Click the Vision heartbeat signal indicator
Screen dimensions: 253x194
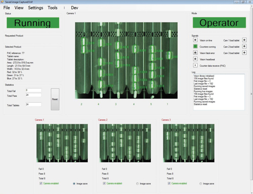195,59
